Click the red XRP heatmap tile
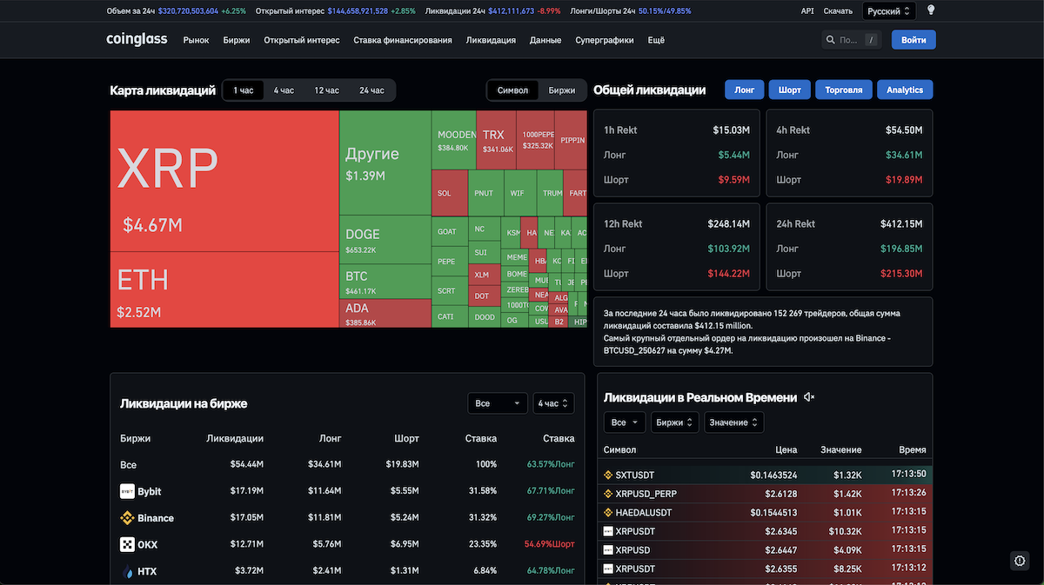This screenshot has width=1044, height=585. pyautogui.click(x=224, y=182)
